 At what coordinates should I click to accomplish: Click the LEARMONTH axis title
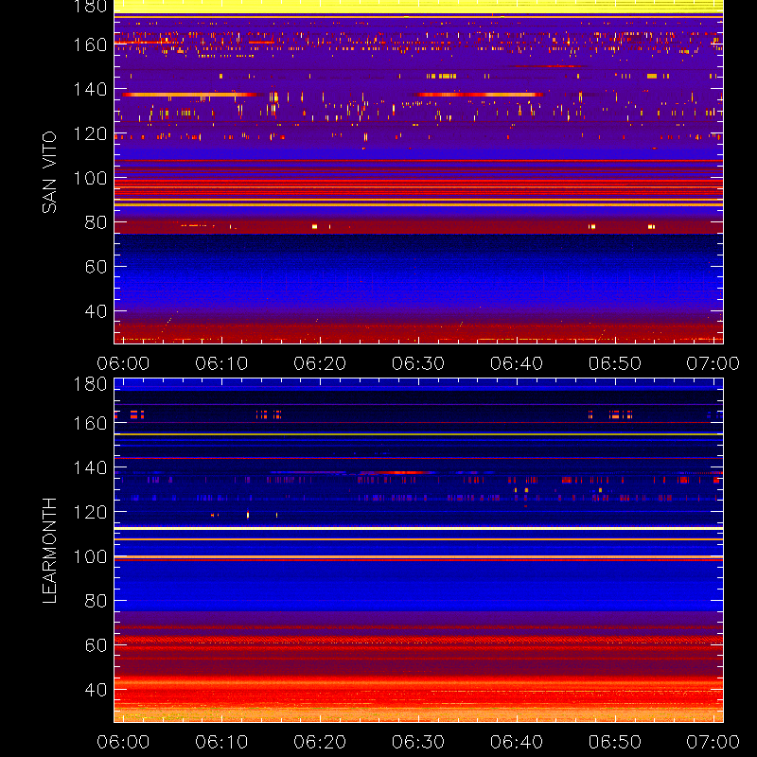tap(49, 551)
